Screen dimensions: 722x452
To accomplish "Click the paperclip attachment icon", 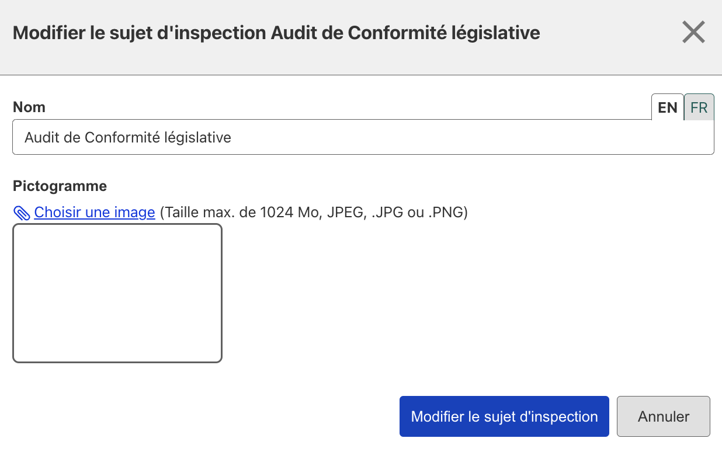I will [x=22, y=213].
